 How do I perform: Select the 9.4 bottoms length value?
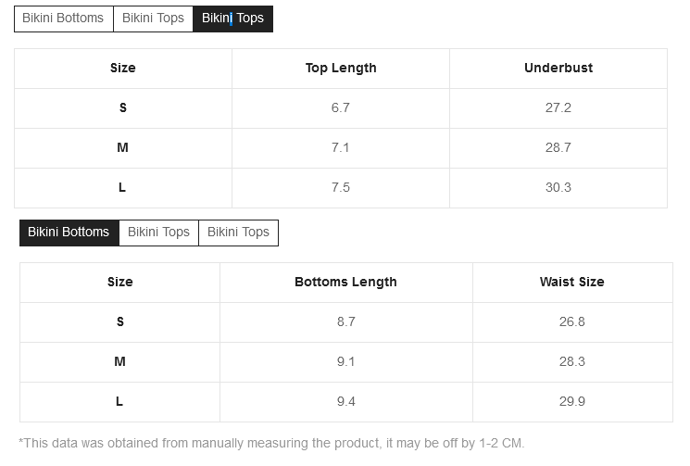345,402
